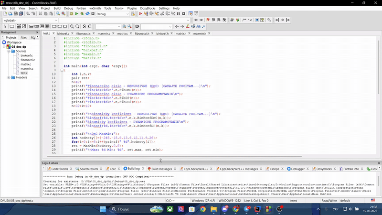Insert DoxyBlocks line comment icon
The height and width of the screenshot is (215, 382).
point(250,20)
